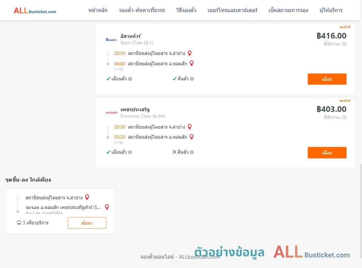Image resolution: width=362 pixels, height=268 pixels.
Task: Click the bus icon beside 3 เที่ยวบริการ
Action: coord(19,223)
